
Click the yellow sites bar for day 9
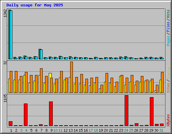(x=50, y=83)
